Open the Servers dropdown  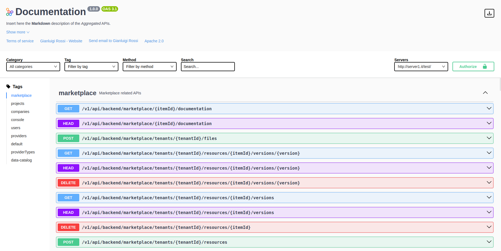(421, 67)
